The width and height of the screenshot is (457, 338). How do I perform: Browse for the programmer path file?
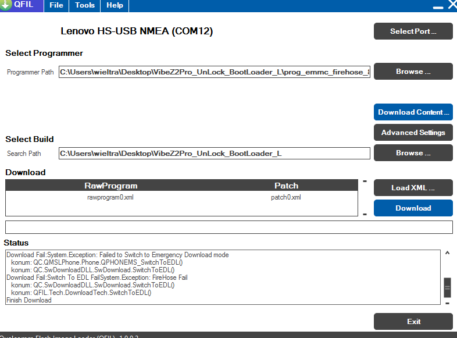point(413,72)
